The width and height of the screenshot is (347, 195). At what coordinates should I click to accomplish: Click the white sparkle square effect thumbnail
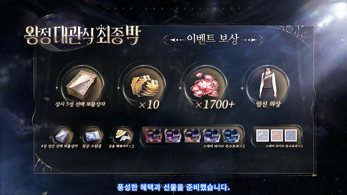[x=262, y=135]
